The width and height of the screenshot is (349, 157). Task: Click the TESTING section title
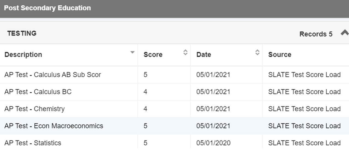tap(22, 33)
